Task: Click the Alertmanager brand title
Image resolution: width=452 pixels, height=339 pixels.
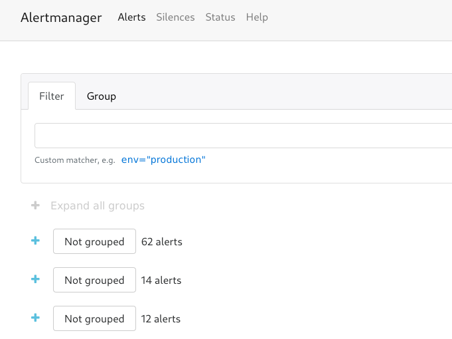Action: tap(61, 17)
